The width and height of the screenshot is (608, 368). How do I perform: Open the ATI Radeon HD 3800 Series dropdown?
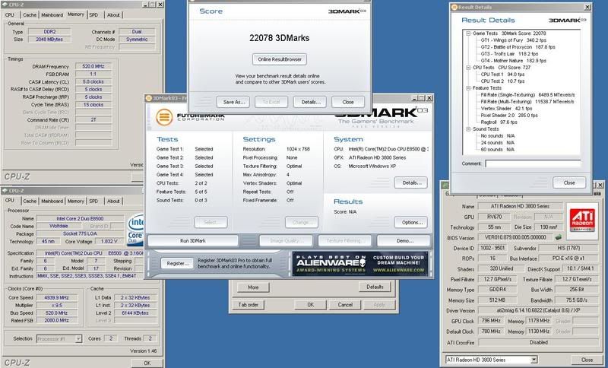[534, 360]
